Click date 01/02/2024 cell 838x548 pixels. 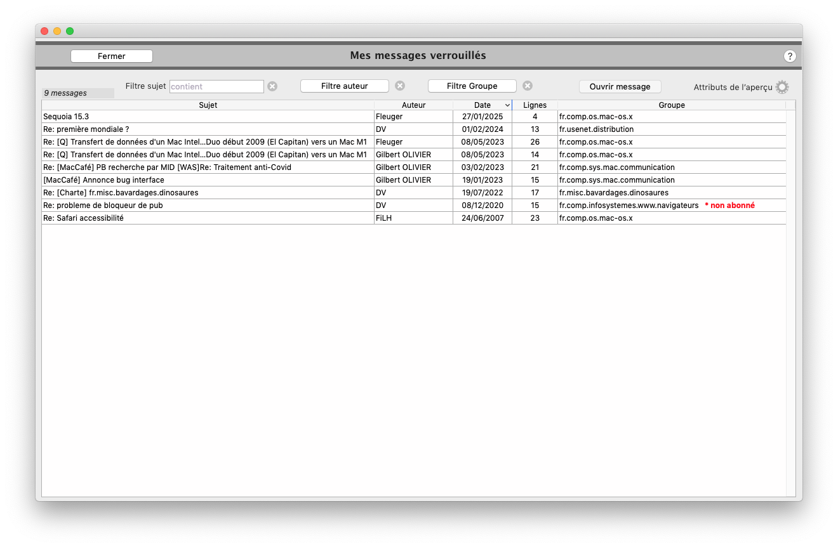[x=482, y=129]
